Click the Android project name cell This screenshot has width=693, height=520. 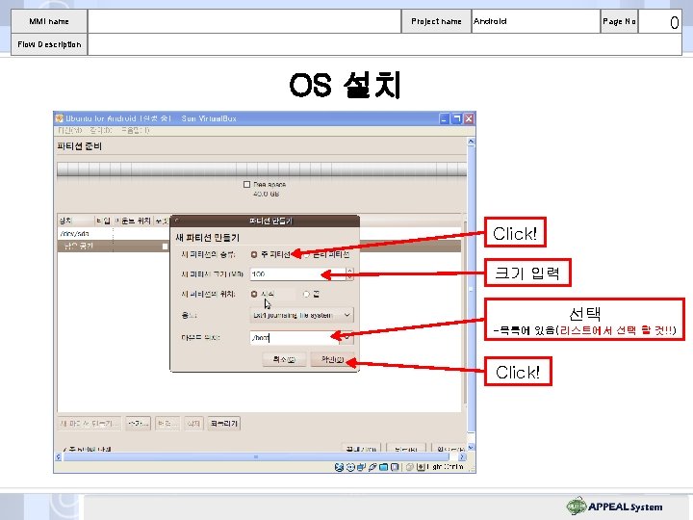point(536,21)
